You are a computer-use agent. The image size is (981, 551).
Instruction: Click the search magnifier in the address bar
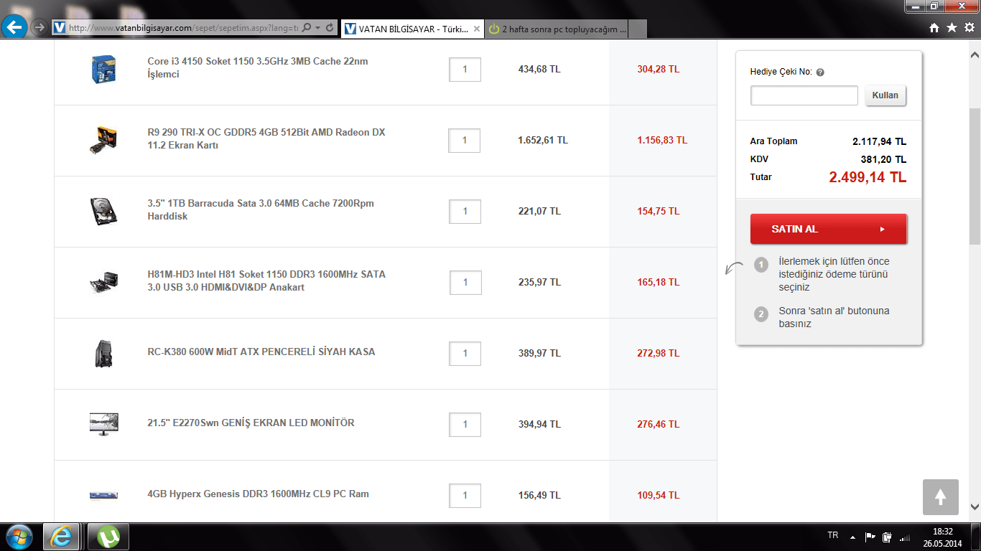click(307, 28)
